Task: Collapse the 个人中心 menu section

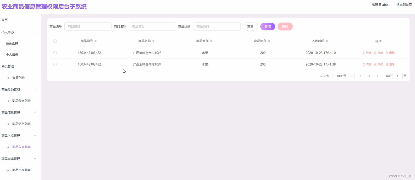Action: (35, 32)
